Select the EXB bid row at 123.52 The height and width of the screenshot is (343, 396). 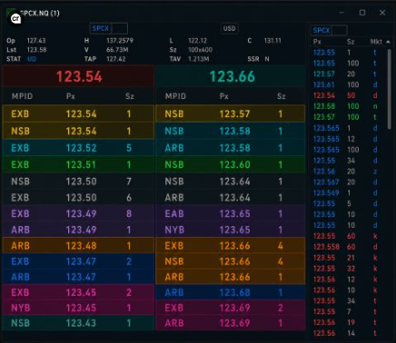coord(78,148)
